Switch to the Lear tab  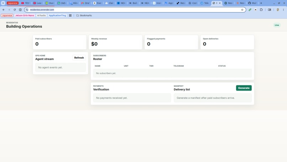pos(37,3)
